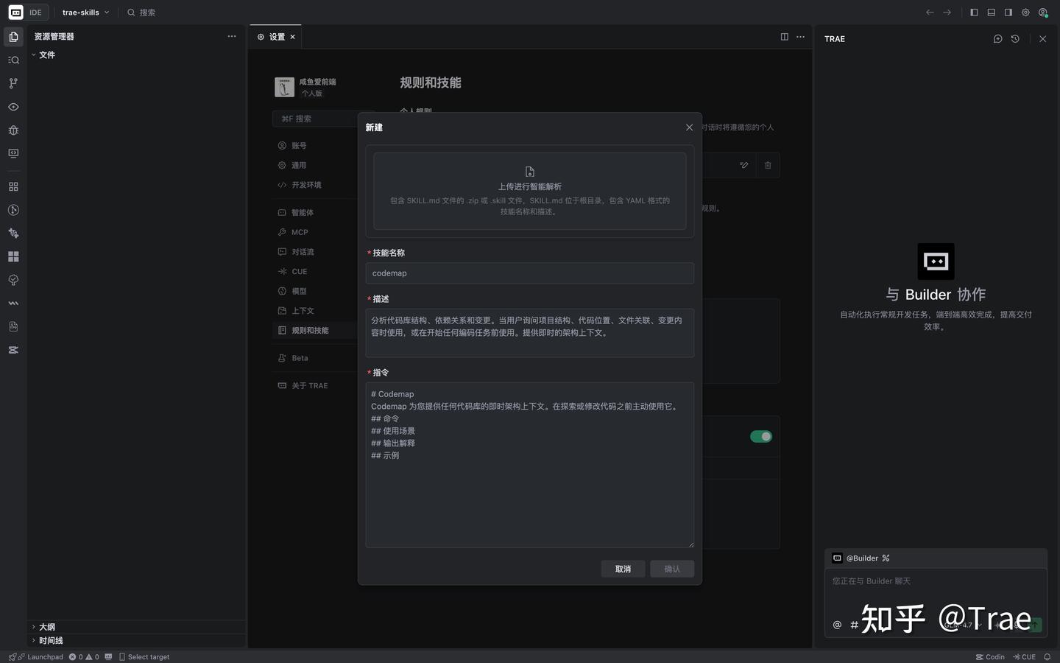Open 上下文 settings section

[303, 311]
